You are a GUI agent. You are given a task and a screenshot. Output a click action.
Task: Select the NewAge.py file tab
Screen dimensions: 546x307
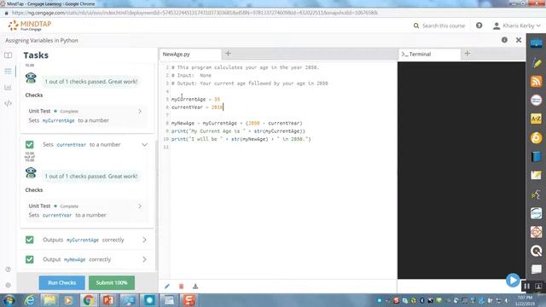coord(190,55)
